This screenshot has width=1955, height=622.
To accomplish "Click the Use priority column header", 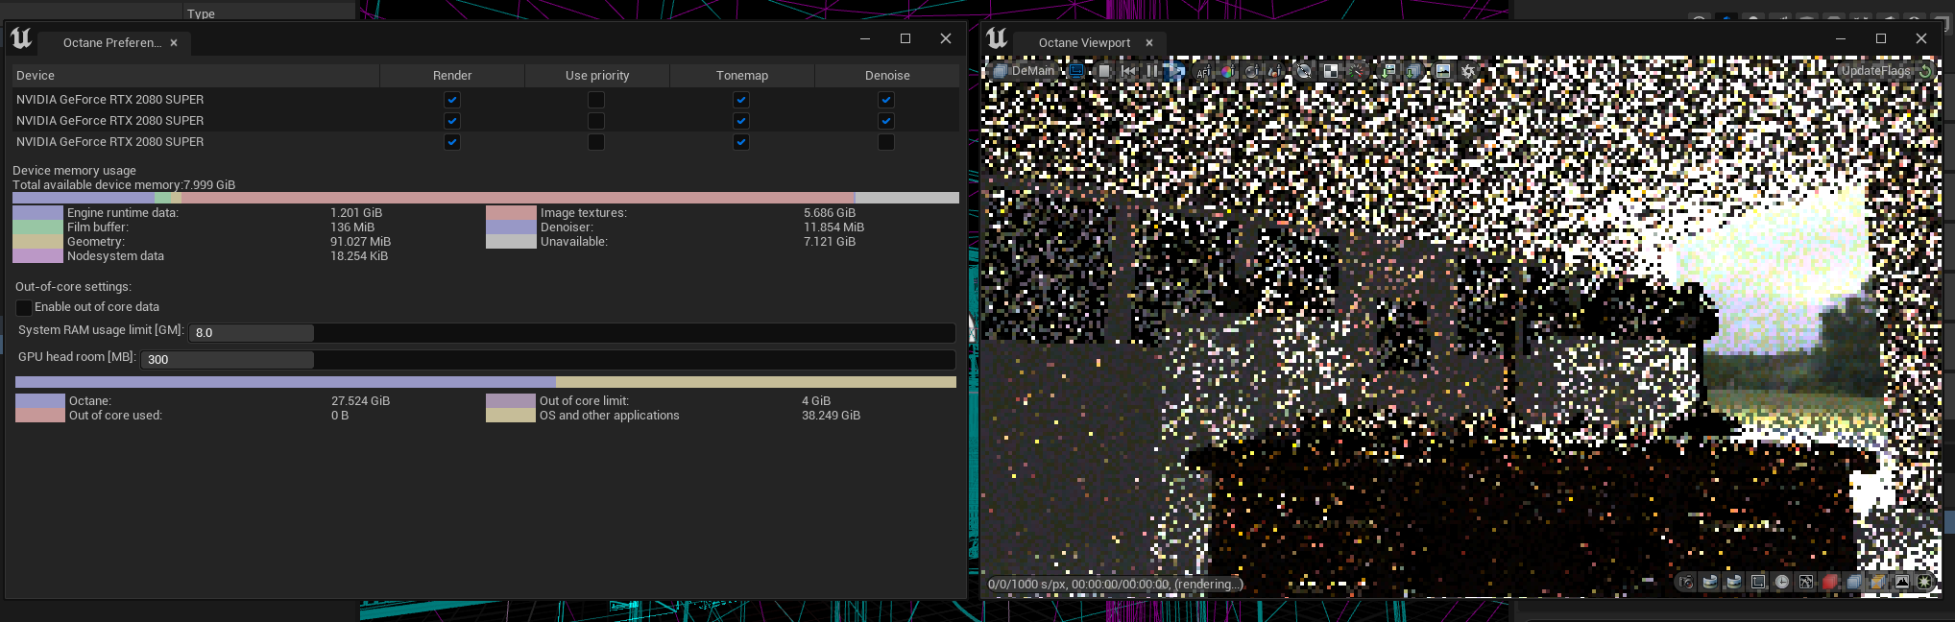I will coord(597,76).
